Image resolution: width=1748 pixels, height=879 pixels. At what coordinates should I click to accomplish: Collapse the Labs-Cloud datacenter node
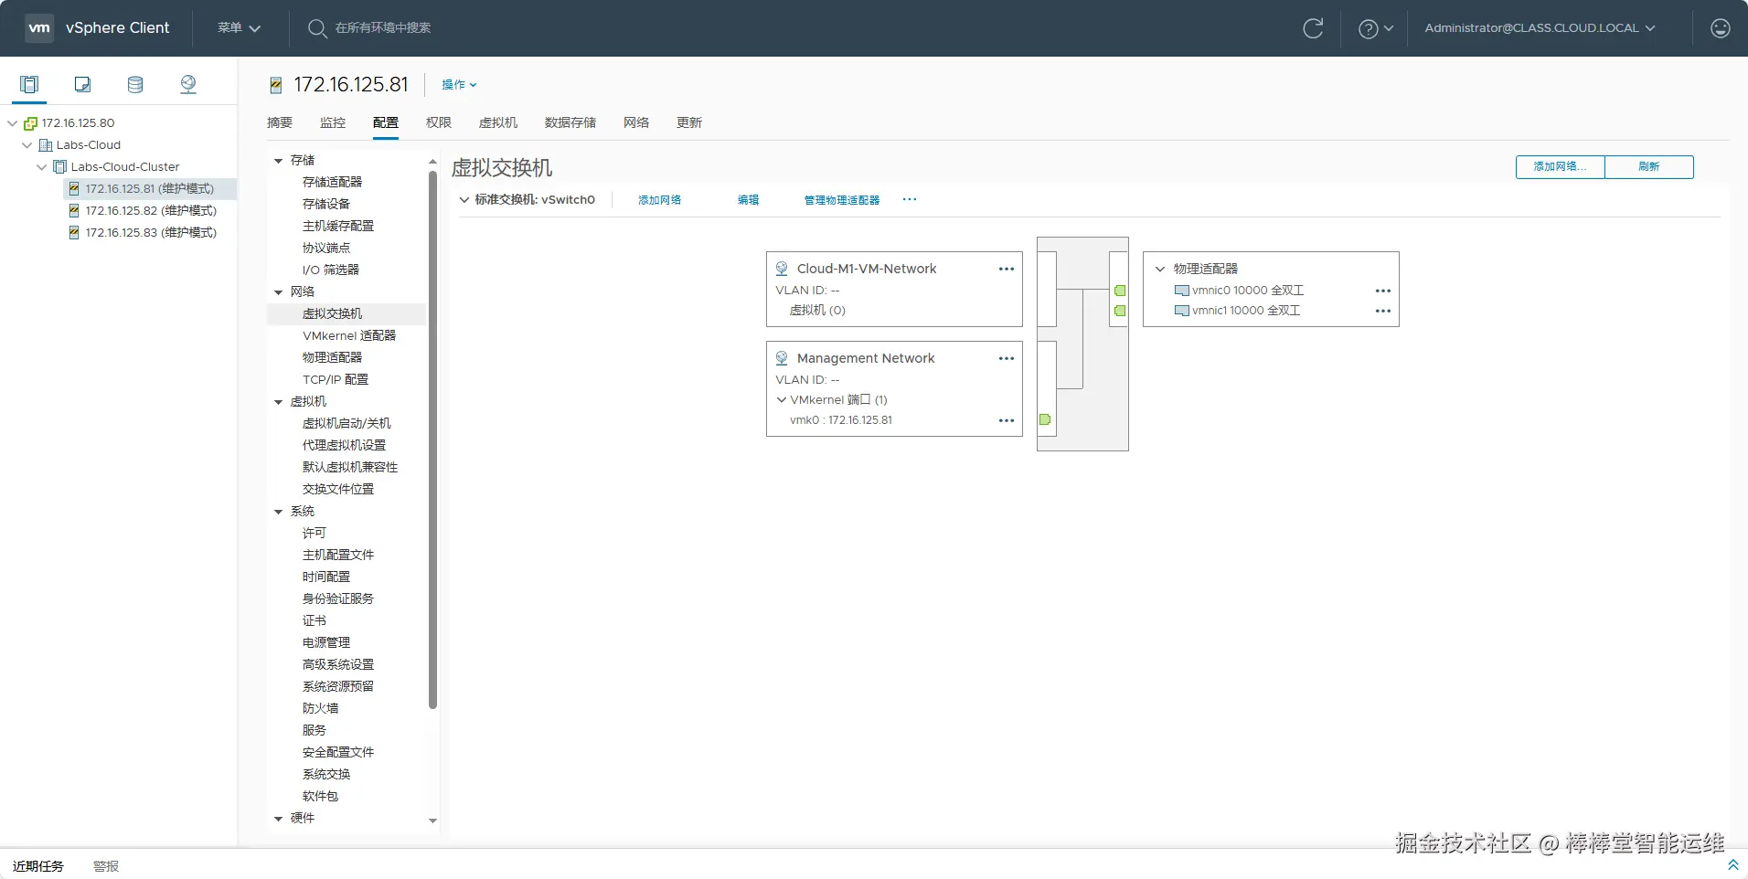point(27,145)
